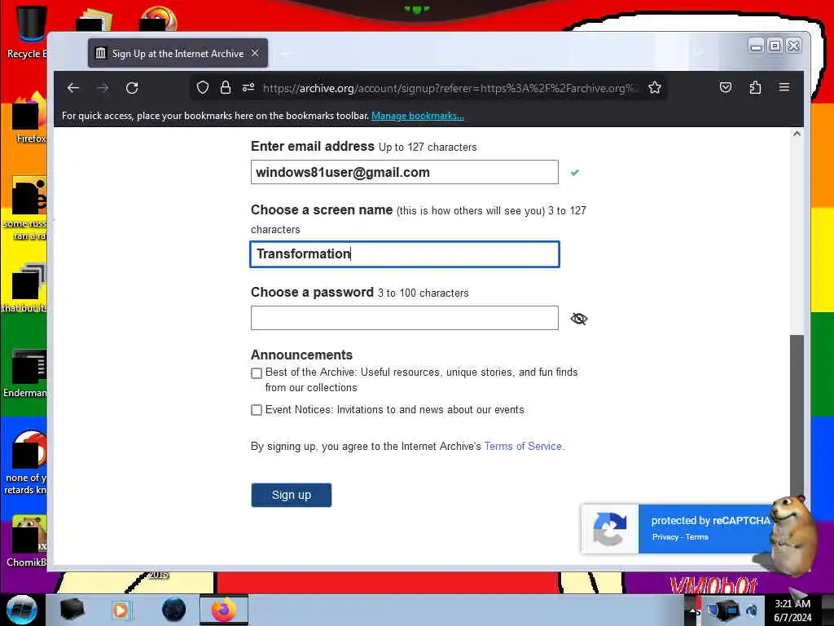Click the password input field
Image resolution: width=834 pixels, height=626 pixels.
pyautogui.click(x=405, y=318)
